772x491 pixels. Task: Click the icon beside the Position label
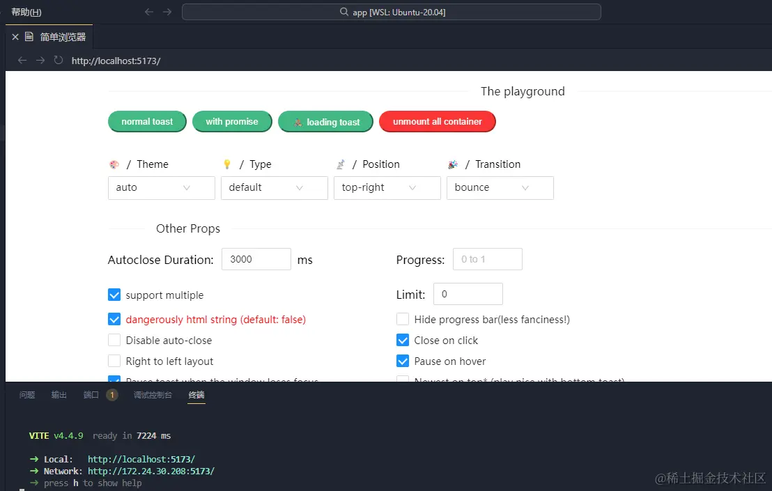[340, 164]
